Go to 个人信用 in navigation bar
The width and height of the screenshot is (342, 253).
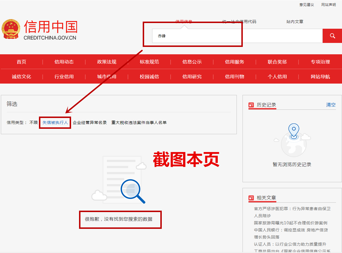[277, 76]
